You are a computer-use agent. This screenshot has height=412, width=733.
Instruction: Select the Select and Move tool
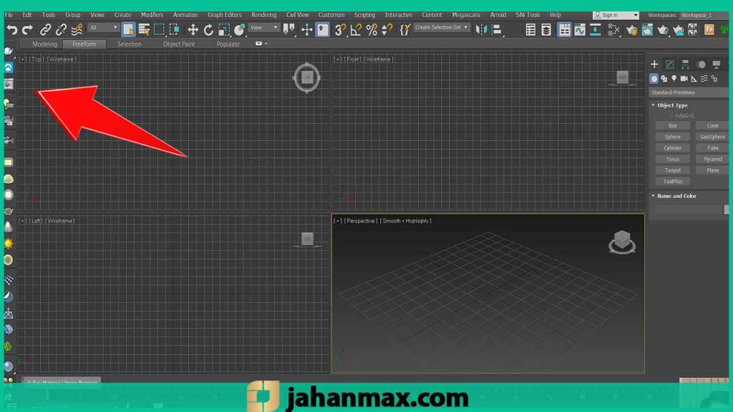pos(195,30)
